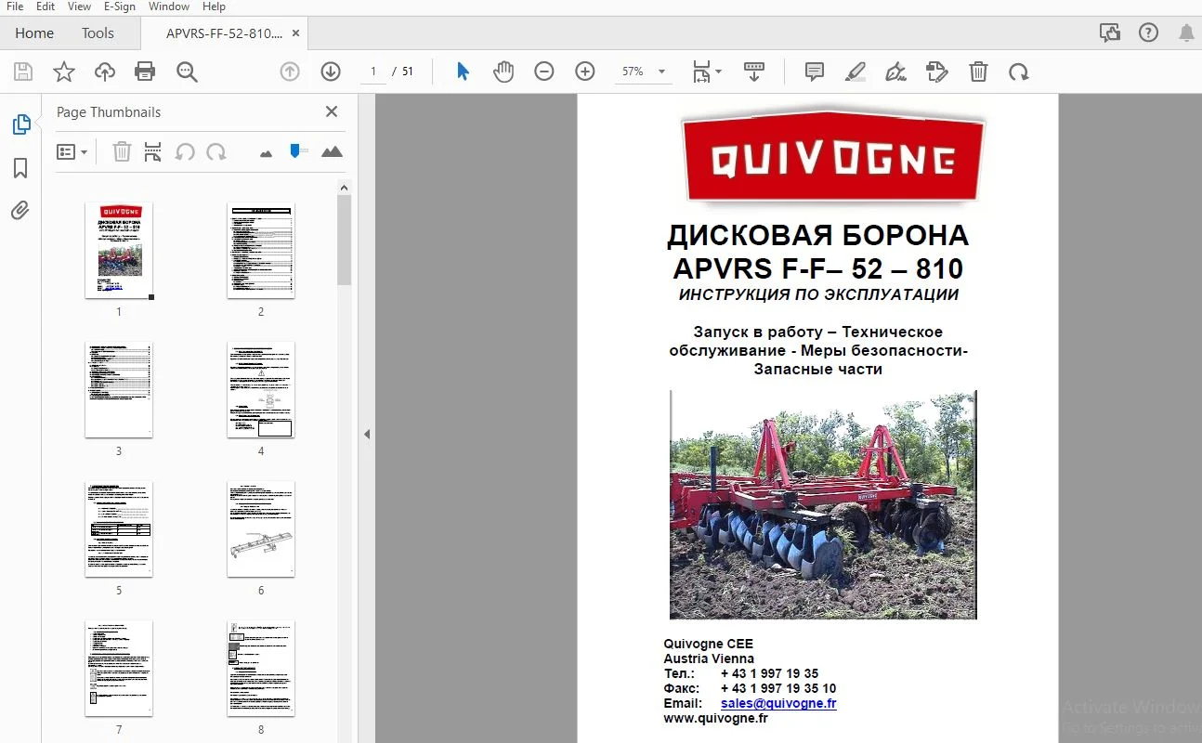Open the Window menu

tap(169, 7)
